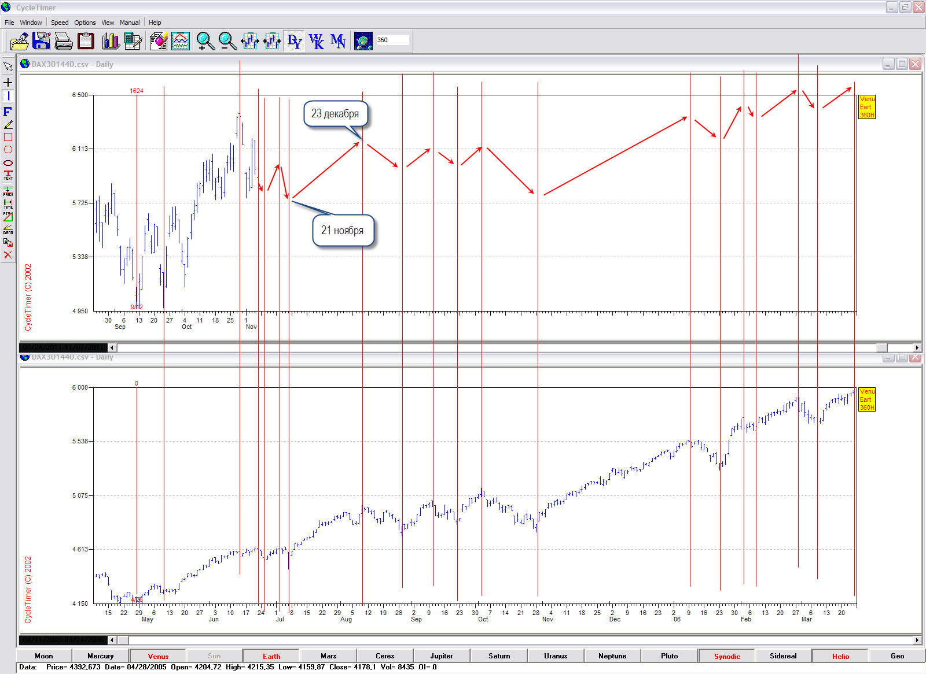Switch chart to weekly (WK) timeframe
926x674 pixels.
[x=316, y=41]
